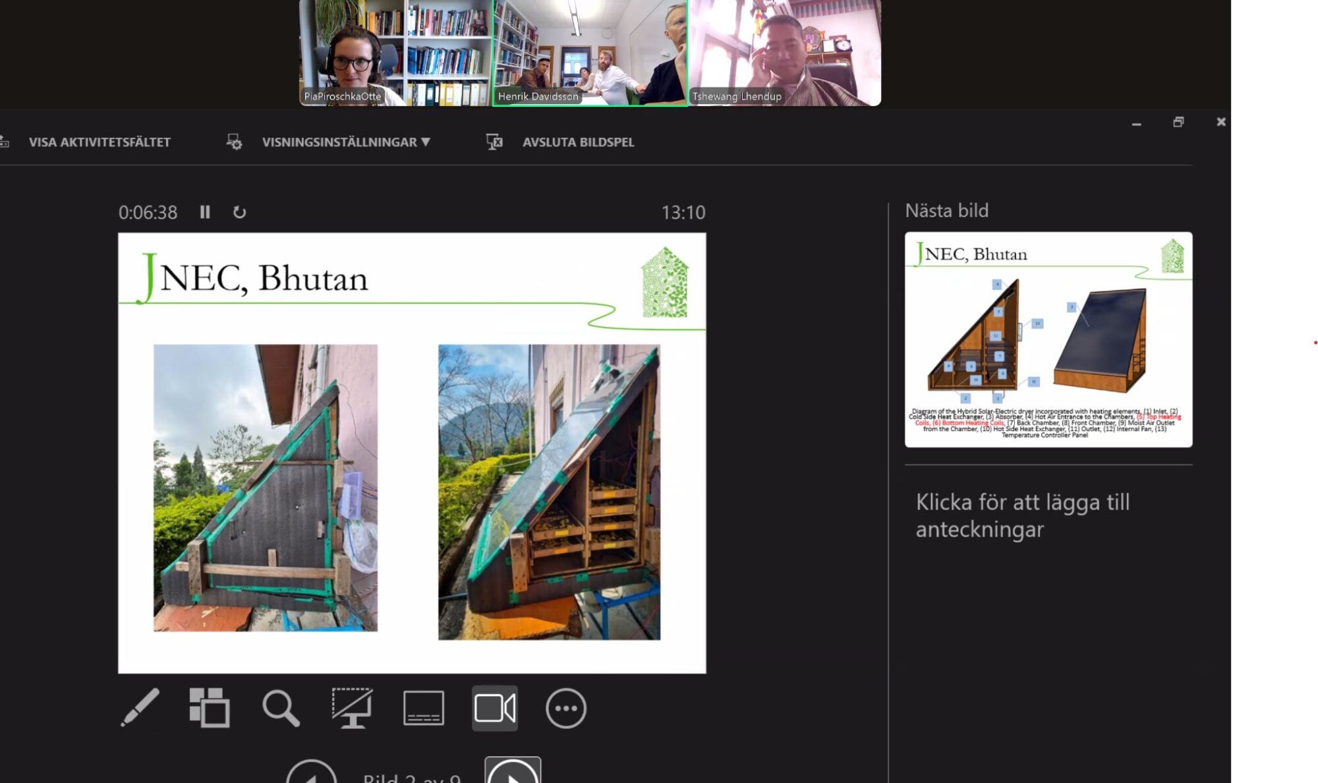
Task: Open the see all slides grid
Action: pos(210,708)
